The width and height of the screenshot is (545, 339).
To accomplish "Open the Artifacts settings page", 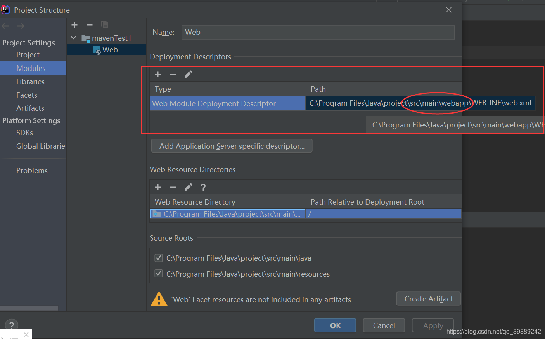I will point(30,108).
